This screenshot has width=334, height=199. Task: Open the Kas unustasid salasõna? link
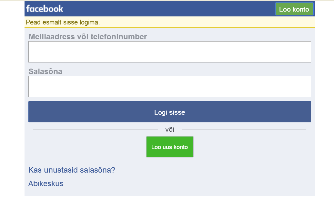[x=72, y=170]
